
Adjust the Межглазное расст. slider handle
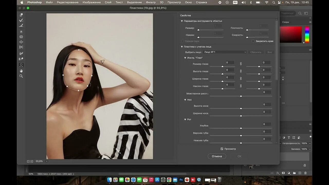[241, 96]
